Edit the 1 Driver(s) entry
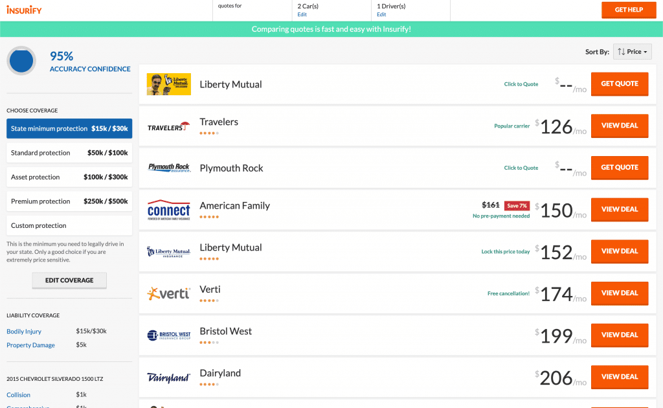663x408 pixels. (381, 14)
